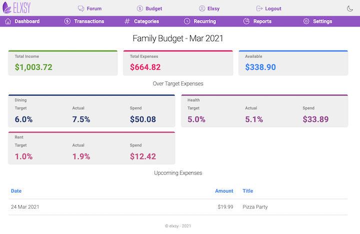Click the Forum chat bubble icon

81,8
